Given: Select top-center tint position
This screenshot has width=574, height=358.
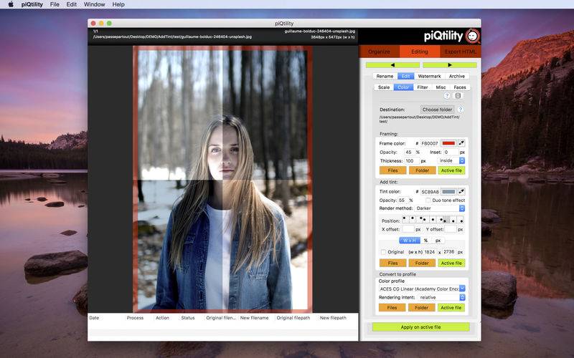Looking at the screenshot, I should pyautogui.click(x=412, y=219).
